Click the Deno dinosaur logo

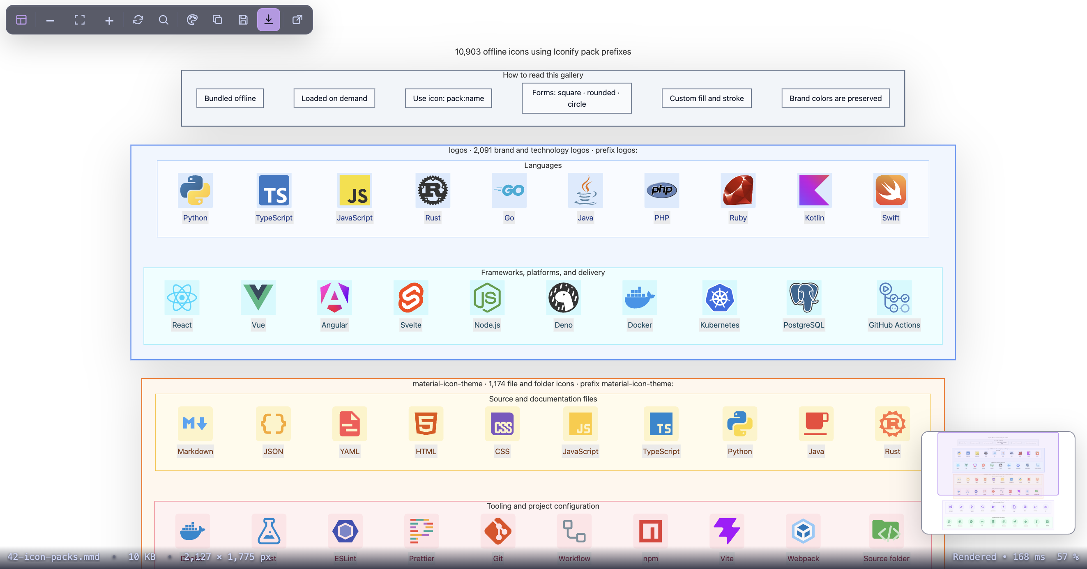[x=564, y=297]
